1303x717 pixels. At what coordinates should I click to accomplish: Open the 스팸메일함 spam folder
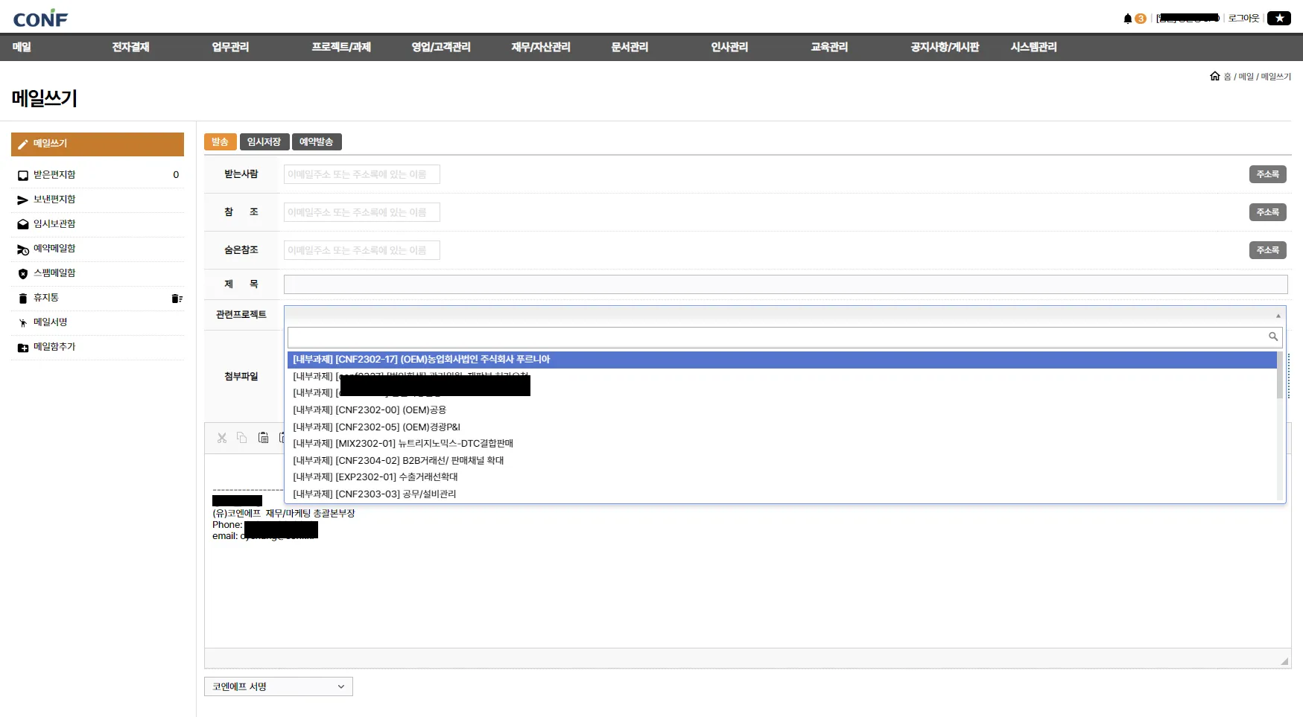point(54,273)
